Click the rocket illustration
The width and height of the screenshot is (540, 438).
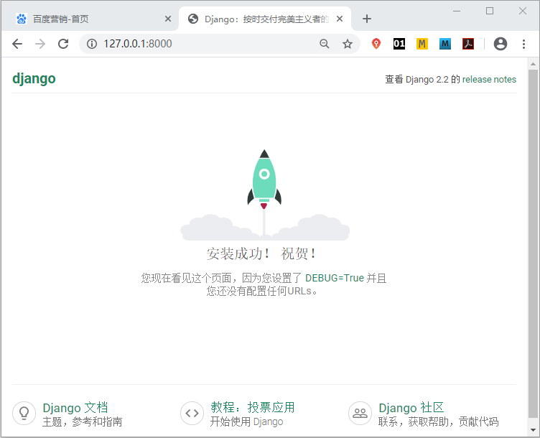coord(264,195)
